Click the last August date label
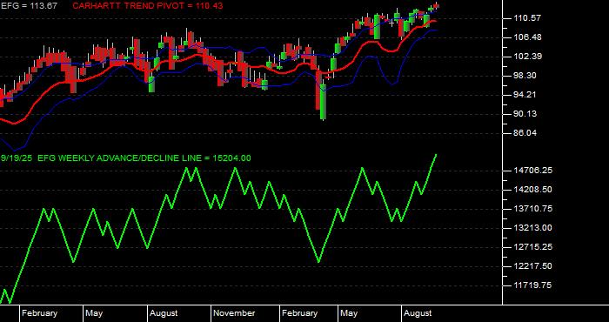 coord(418,313)
